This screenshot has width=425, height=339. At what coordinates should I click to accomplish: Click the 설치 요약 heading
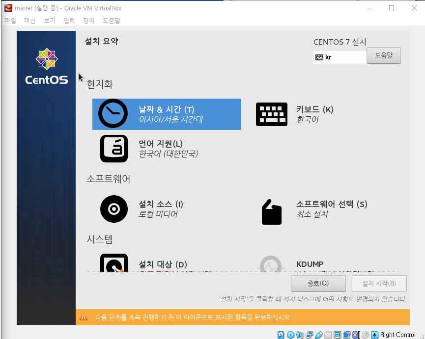tap(102, 41)
